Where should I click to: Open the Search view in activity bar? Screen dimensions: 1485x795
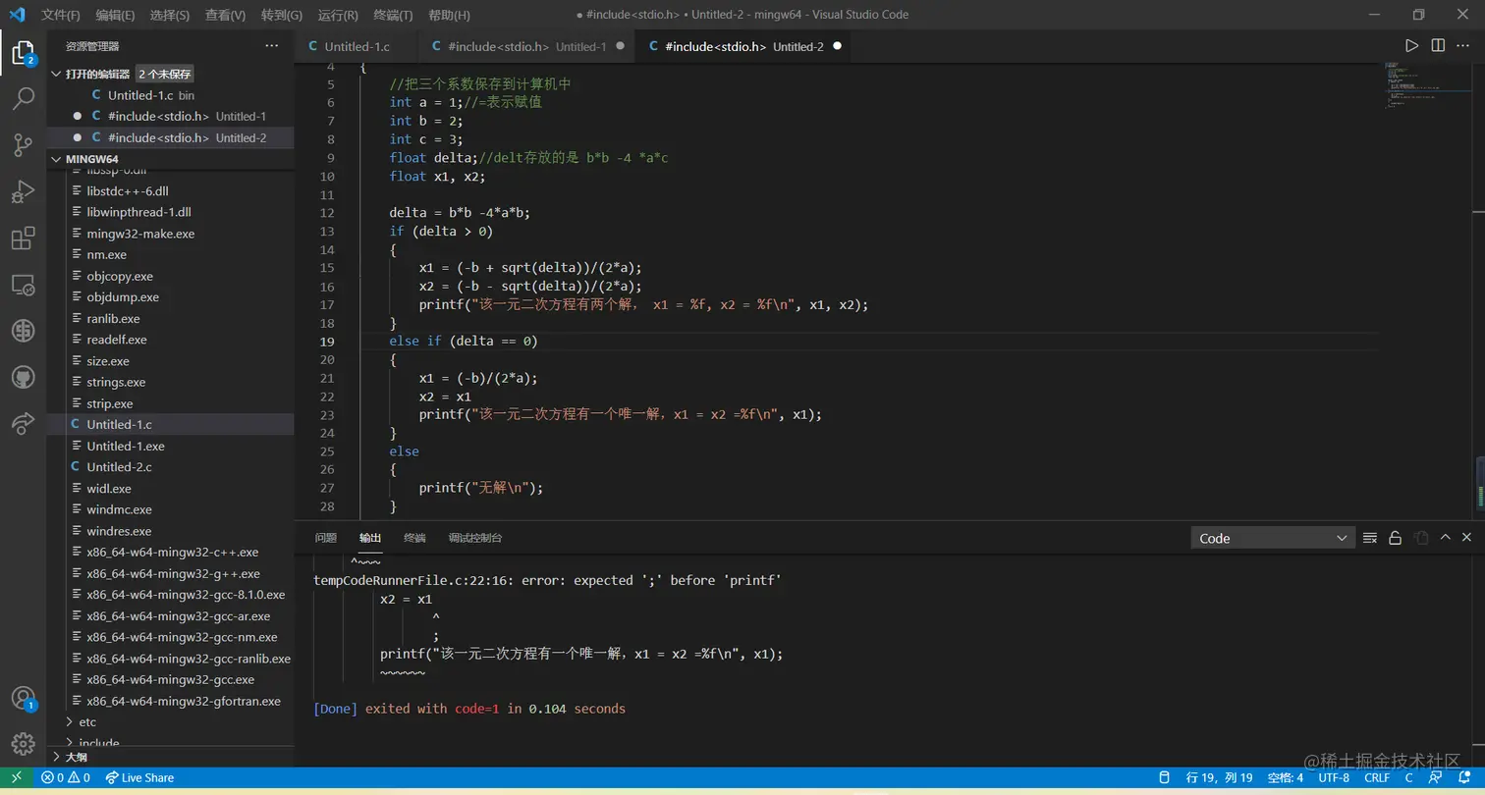[23, 98]
